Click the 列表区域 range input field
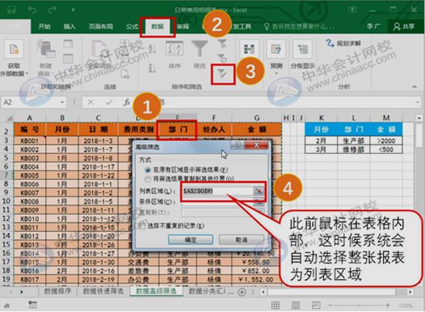Image resolution: width=425 pixels, height=312 pixels. (217, 191)
